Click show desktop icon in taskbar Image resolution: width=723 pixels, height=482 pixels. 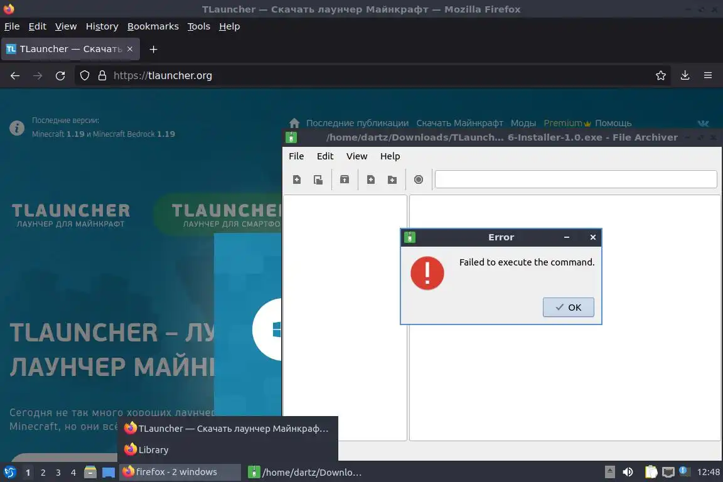(x=109, y=472)
